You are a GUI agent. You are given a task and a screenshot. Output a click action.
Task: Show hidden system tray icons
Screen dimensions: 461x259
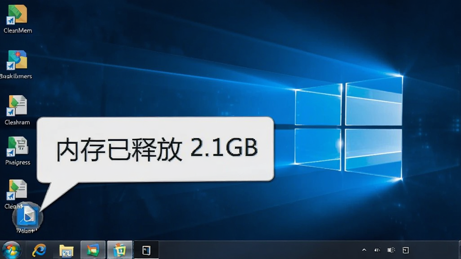pyautogui.click(x=364, y=250)
